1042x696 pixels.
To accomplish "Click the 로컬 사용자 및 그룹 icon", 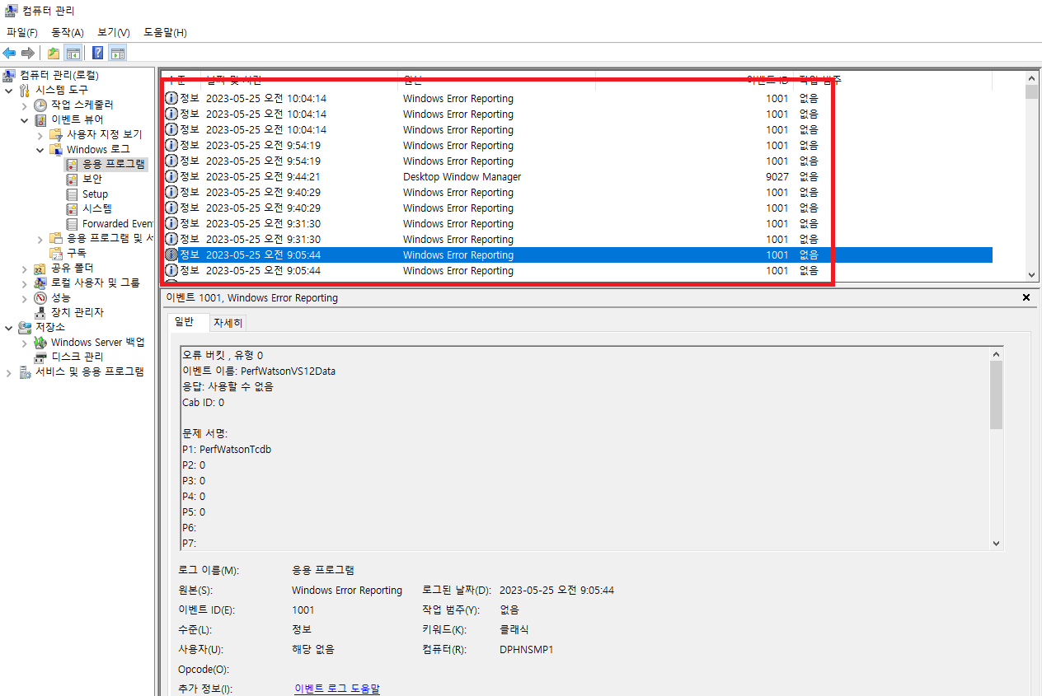I will pos(40,283).
